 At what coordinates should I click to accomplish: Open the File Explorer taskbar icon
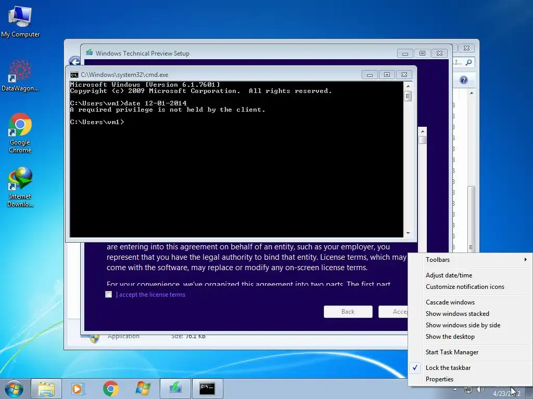pos(46,389)
